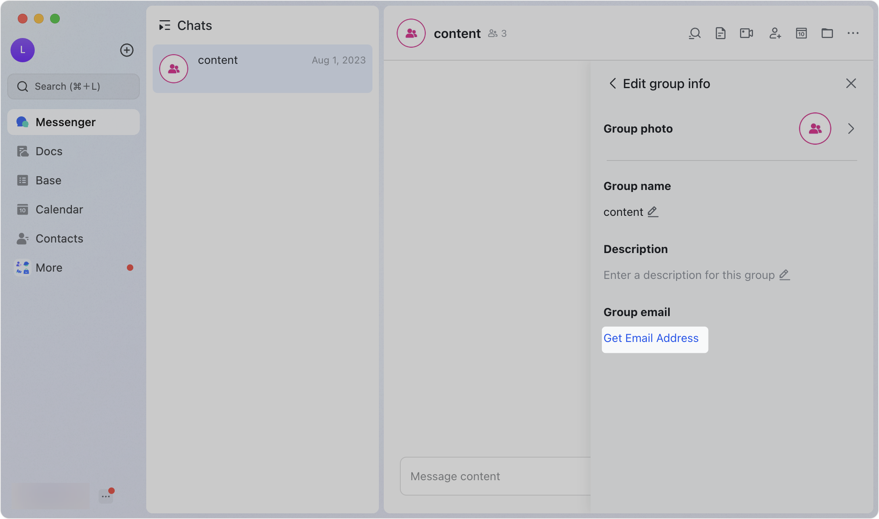
Task: Click Get Email Address link
Action: click(651, 338)
